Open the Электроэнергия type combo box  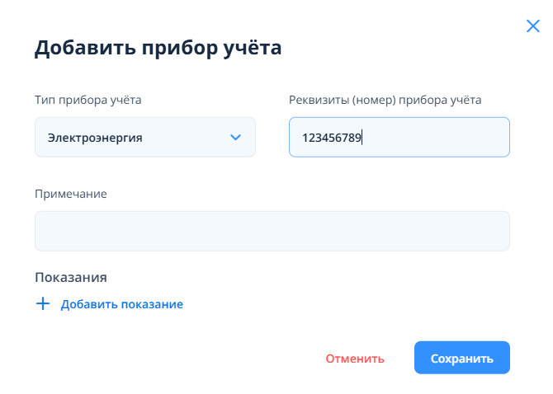click(144, 138)
